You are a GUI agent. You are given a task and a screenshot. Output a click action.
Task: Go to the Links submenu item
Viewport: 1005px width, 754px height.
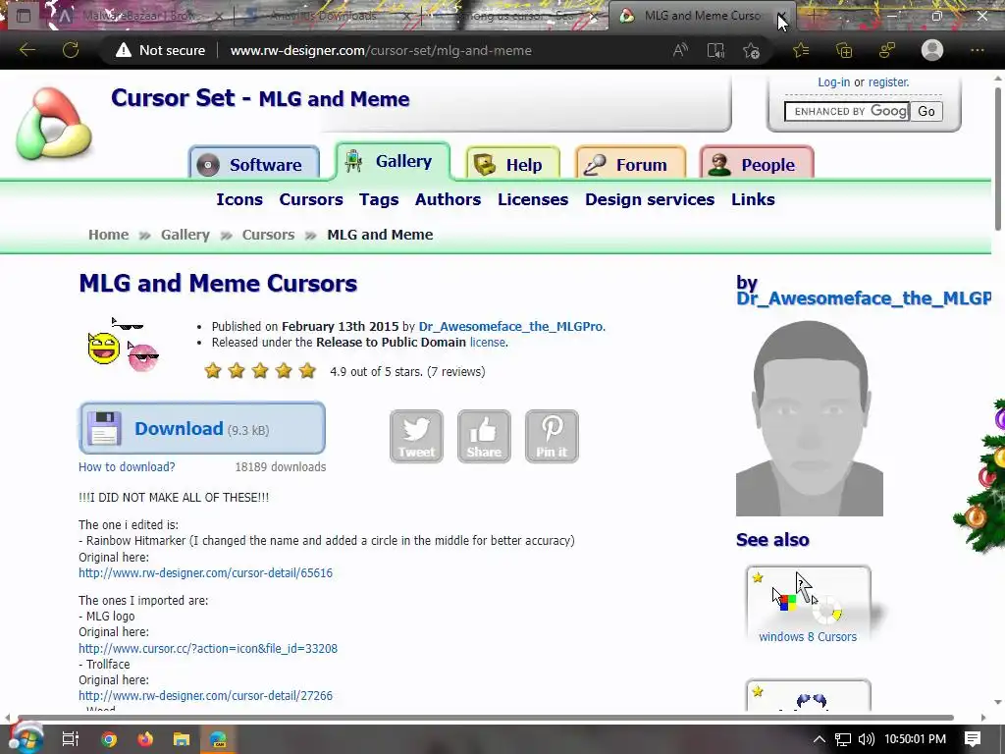[x=753, y=199]
